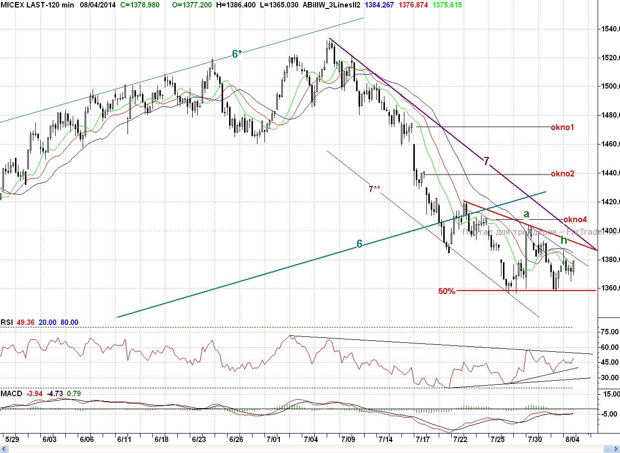Click RSI axis label 75.00

point(610,332)
